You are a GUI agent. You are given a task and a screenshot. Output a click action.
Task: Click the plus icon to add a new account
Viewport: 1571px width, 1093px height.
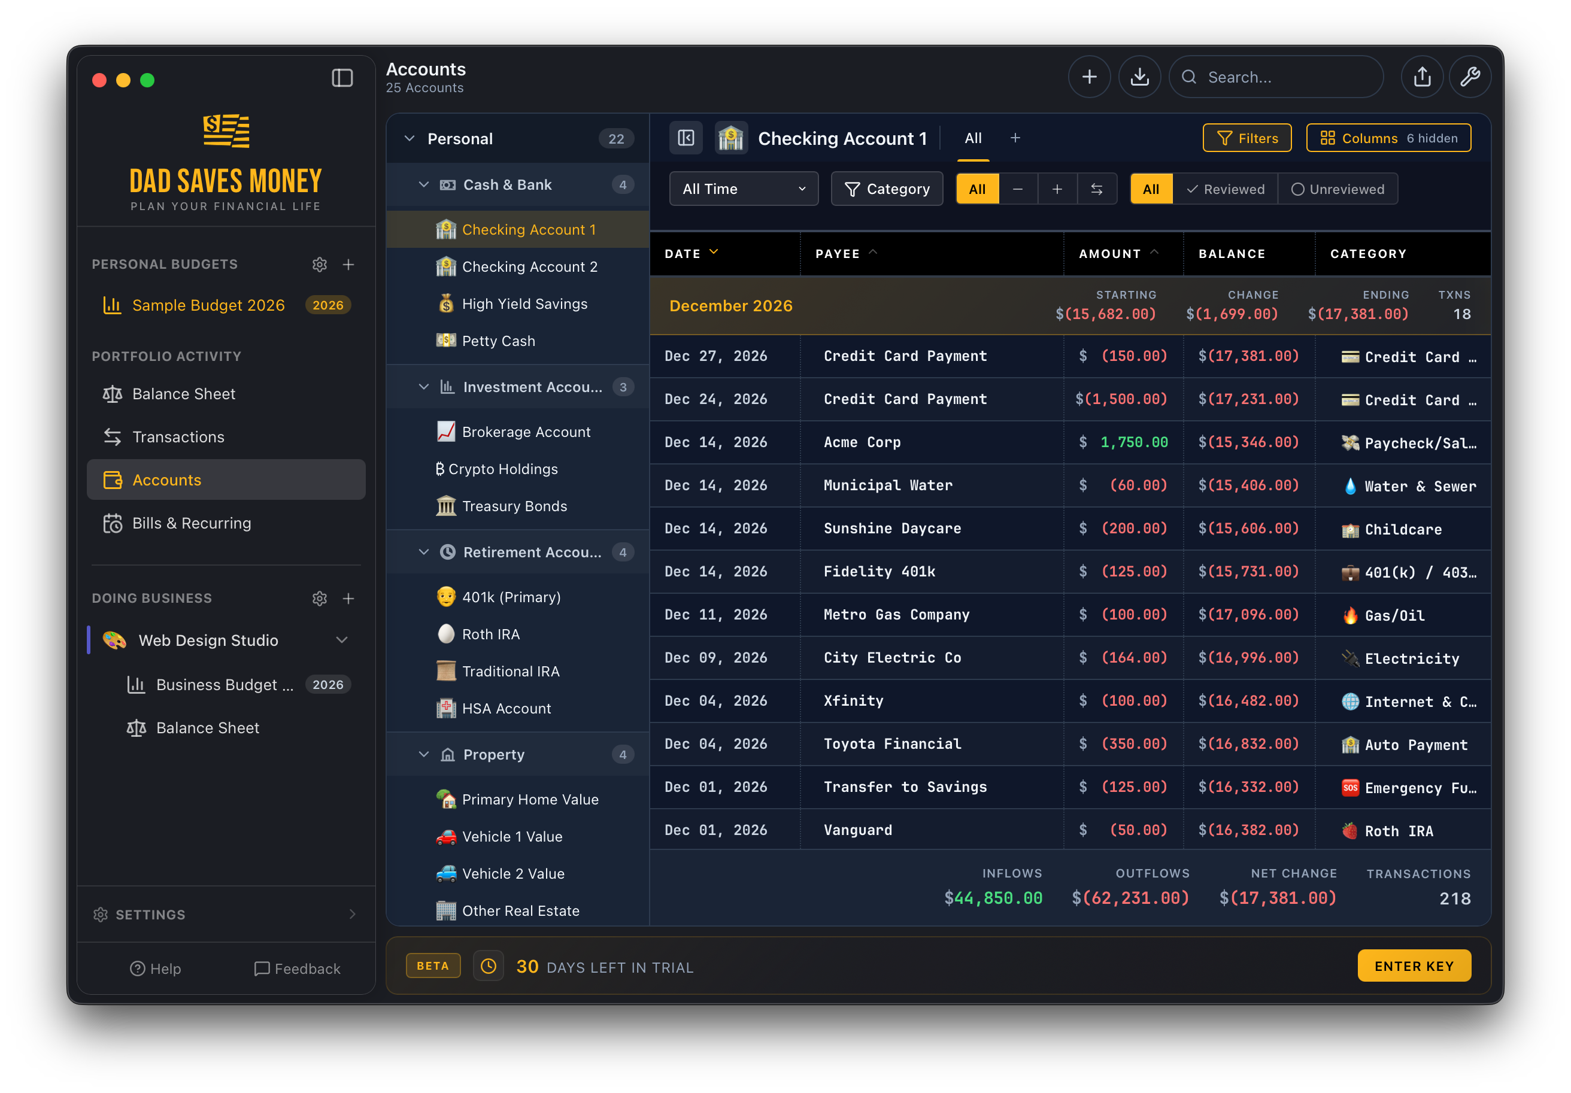click(x=1089, y=77)
